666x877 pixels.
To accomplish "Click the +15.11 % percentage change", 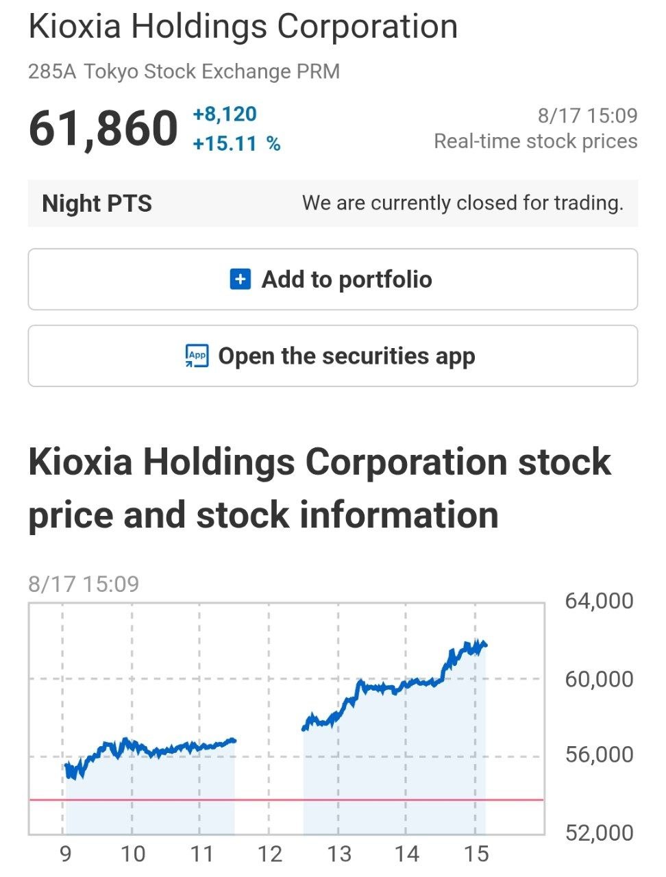I will [x=236, y=144].
